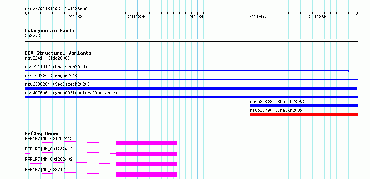Screen dimensions: 370x179
Task: Click the magenta exon of NM_001282409
Action: point(146,164)
